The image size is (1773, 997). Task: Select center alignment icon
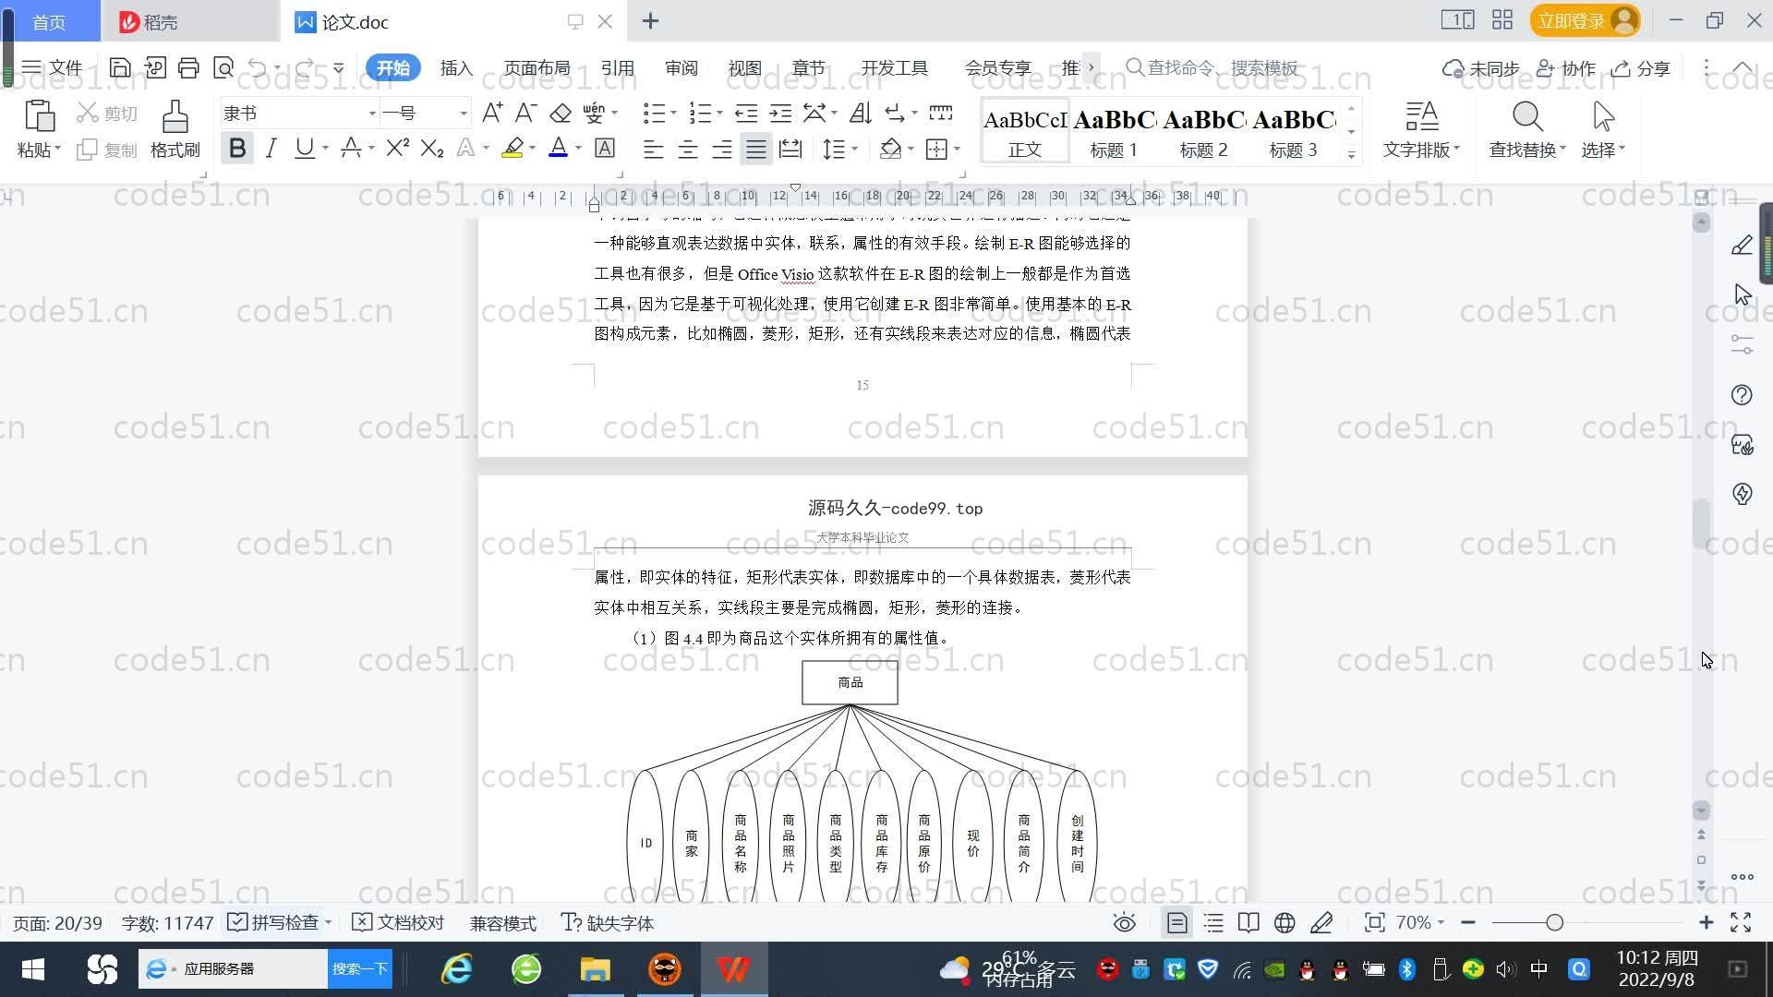click(x=687, y=150)
